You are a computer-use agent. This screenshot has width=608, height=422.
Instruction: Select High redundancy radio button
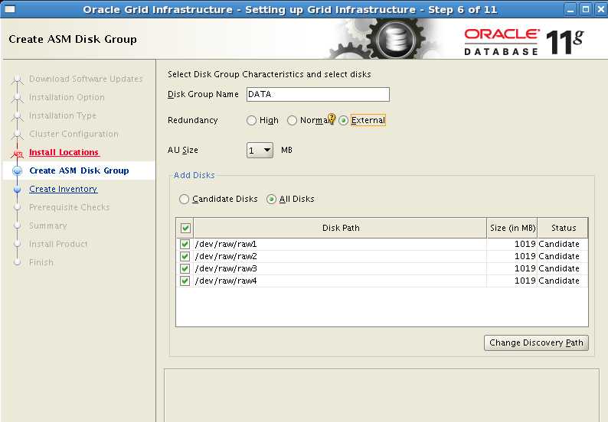(251, 120)
